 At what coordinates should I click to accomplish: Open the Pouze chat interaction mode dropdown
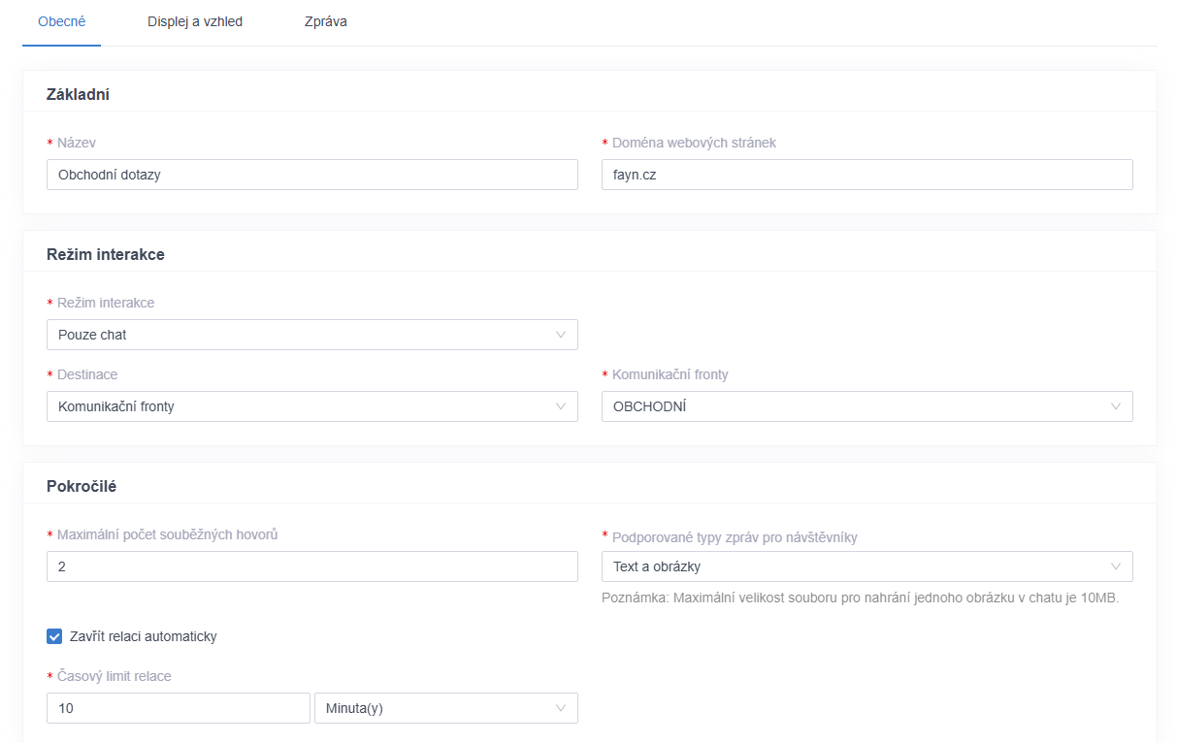[311, 335]
